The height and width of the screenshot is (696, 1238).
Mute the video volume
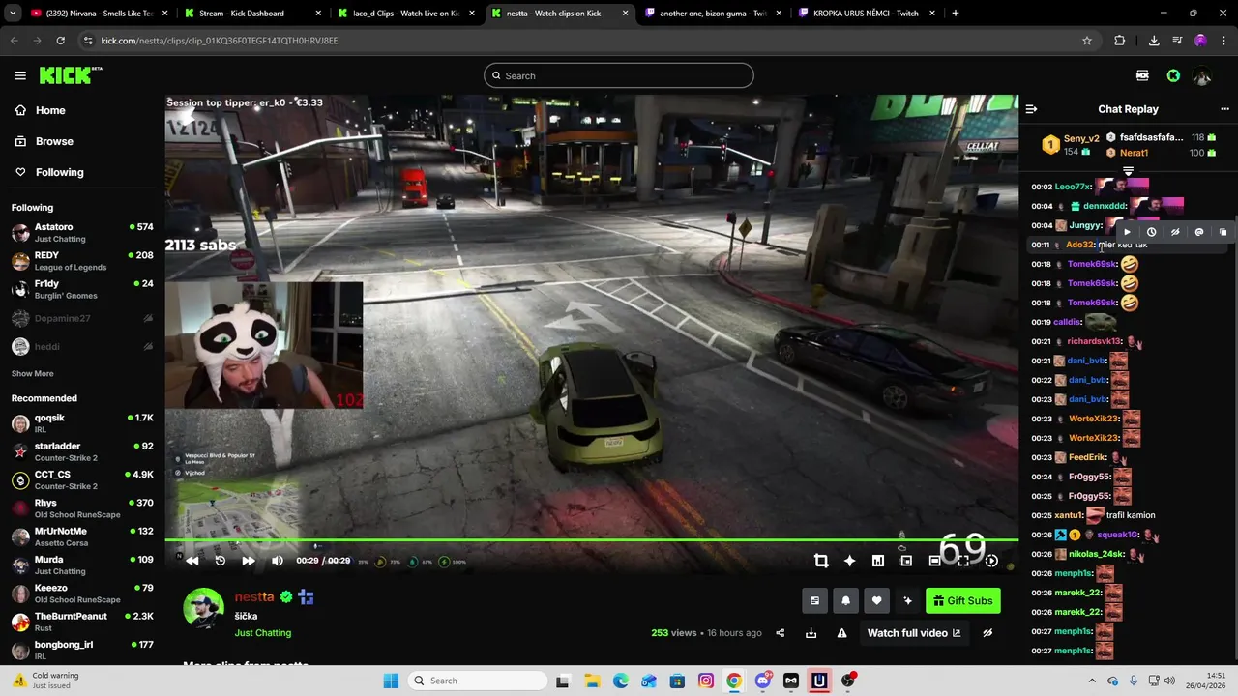point(278,561)
